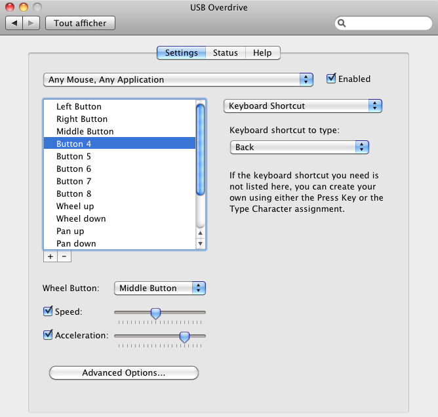Select Right Button in the list
The height and width of the screenshot is (417, 438).
(119, 119)
